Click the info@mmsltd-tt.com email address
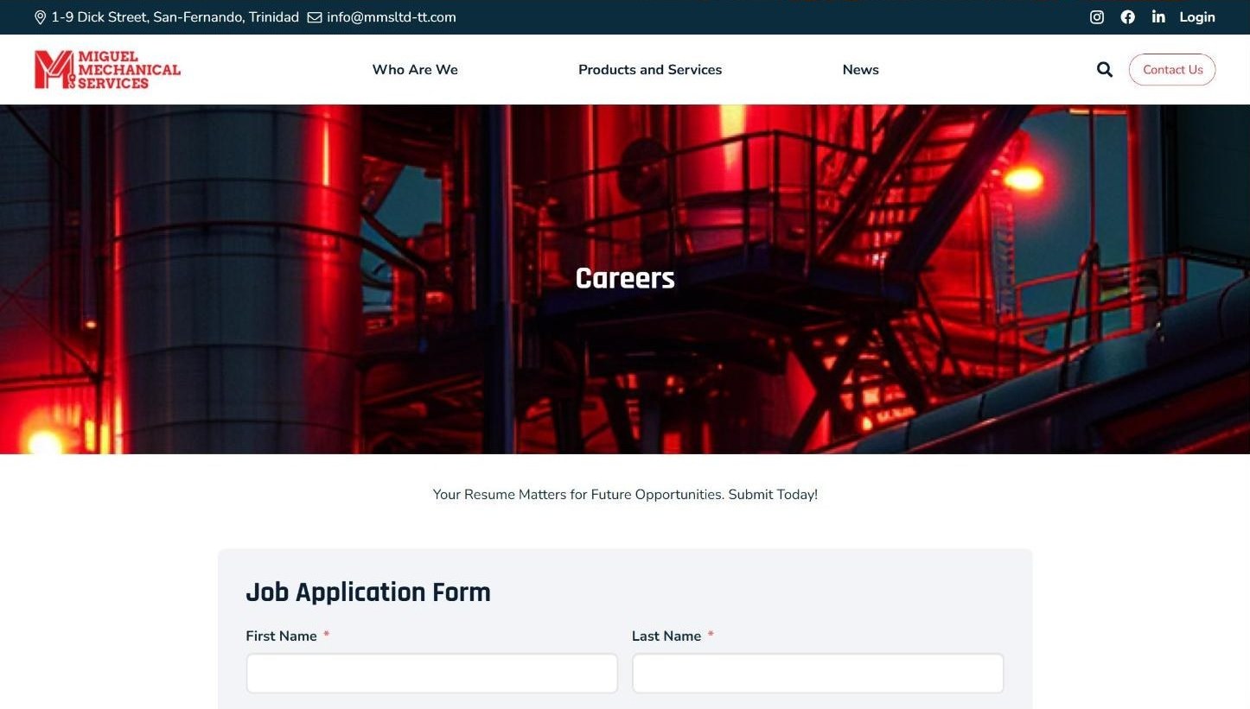The height and width of the screenshot is (709, 1250). point(392,17)
